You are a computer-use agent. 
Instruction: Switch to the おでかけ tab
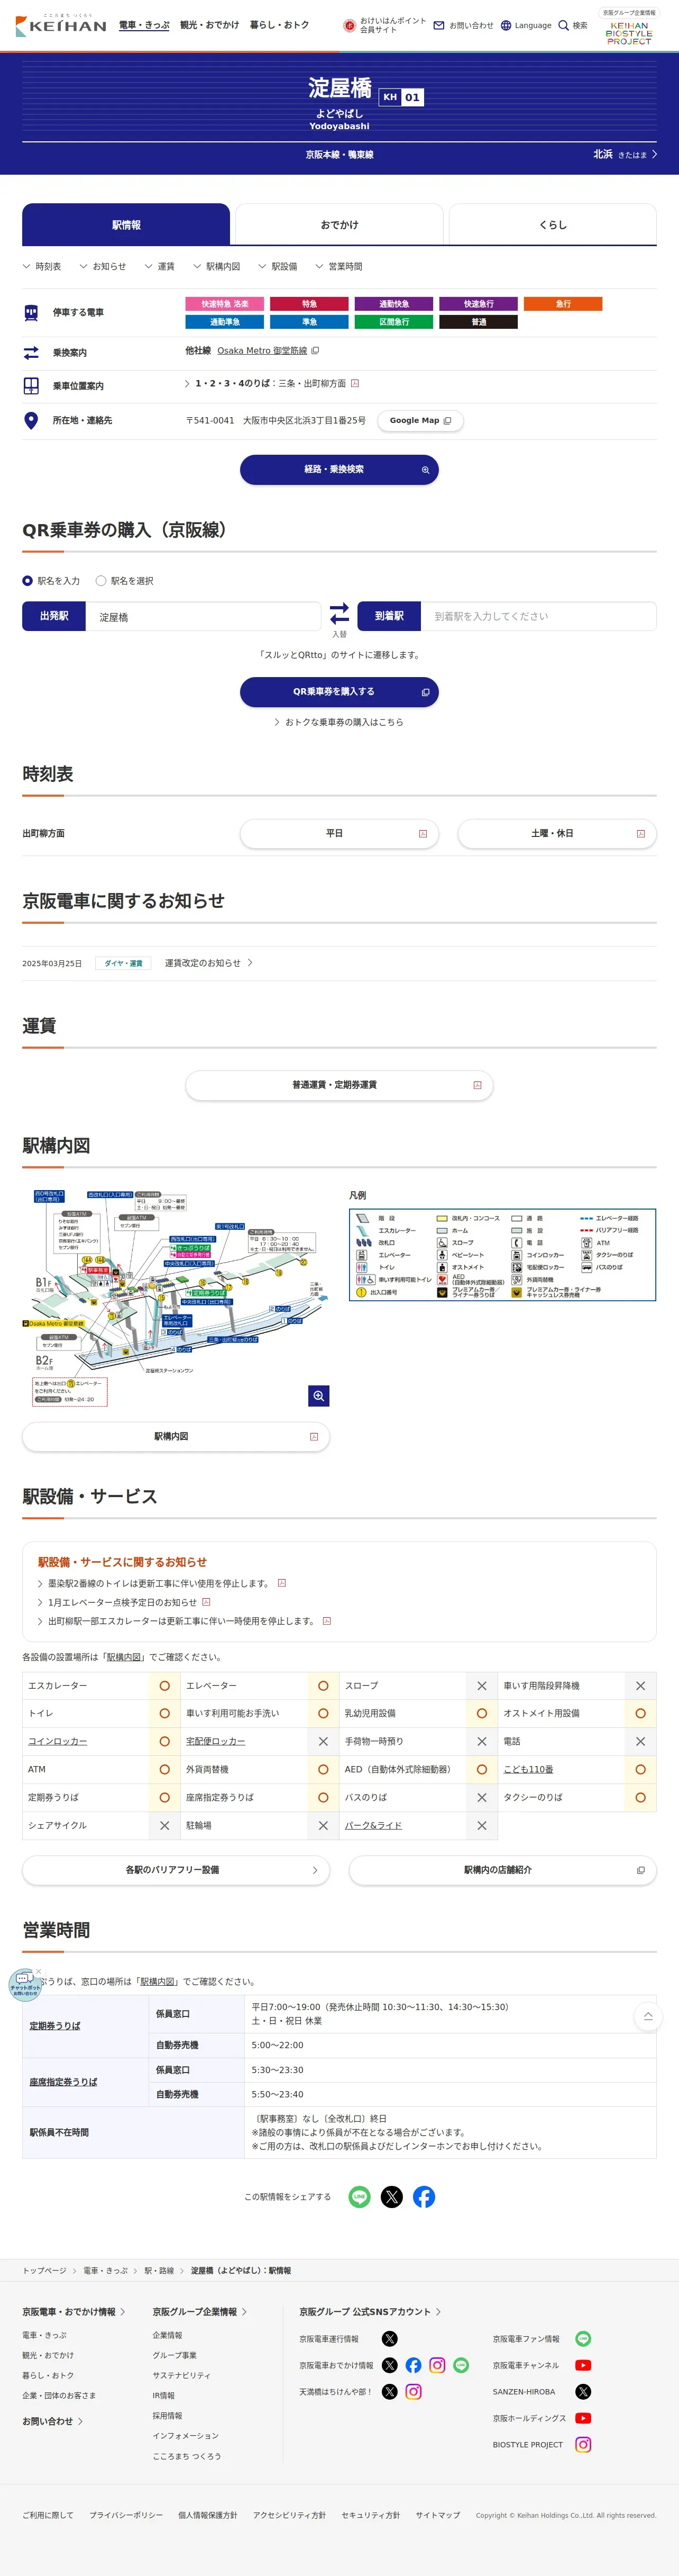pos(339,225)
